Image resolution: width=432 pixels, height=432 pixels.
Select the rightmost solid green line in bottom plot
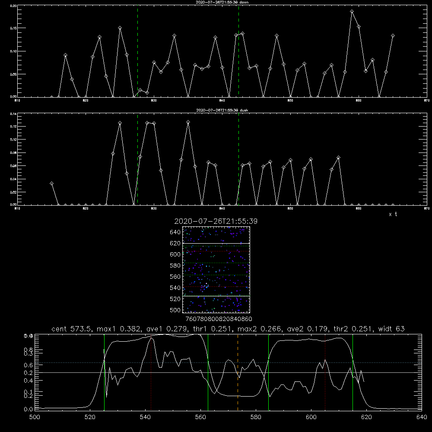point(353,372)
